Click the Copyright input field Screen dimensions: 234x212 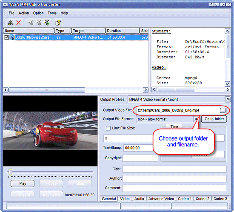pyautogui.click(x=140, y=158)
